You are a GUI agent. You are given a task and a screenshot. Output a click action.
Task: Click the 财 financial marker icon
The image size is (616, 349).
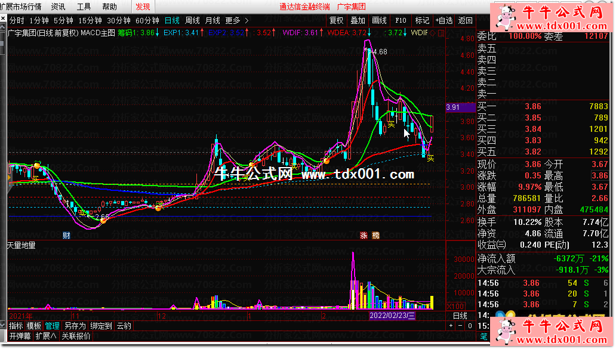[x=66, y=236]
